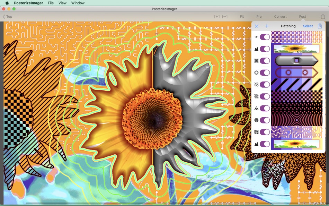Image resolution: width=329 pixels, height=206 pixels.
Task: Click the concentric circles layer icon
Action: coord(256,120)
